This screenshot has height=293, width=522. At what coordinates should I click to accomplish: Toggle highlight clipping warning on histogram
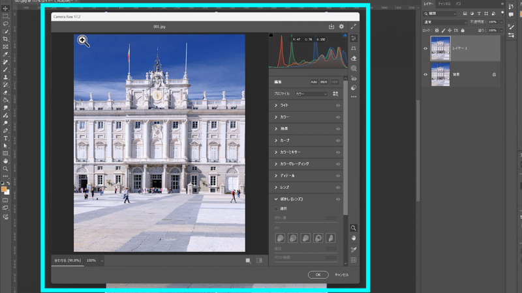pyautogui.click(x=345, y=35)
